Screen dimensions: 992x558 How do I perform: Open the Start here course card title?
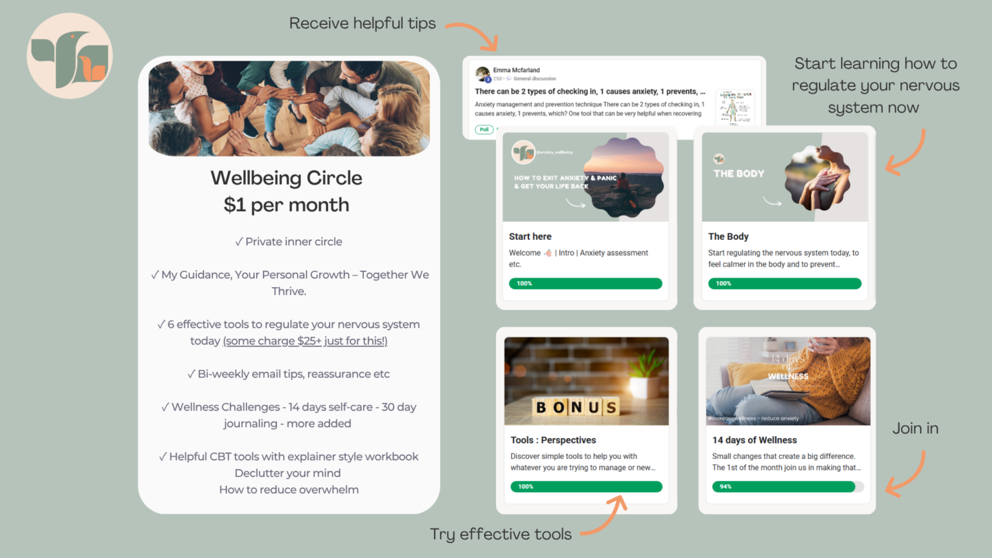(x=530, y=236)
